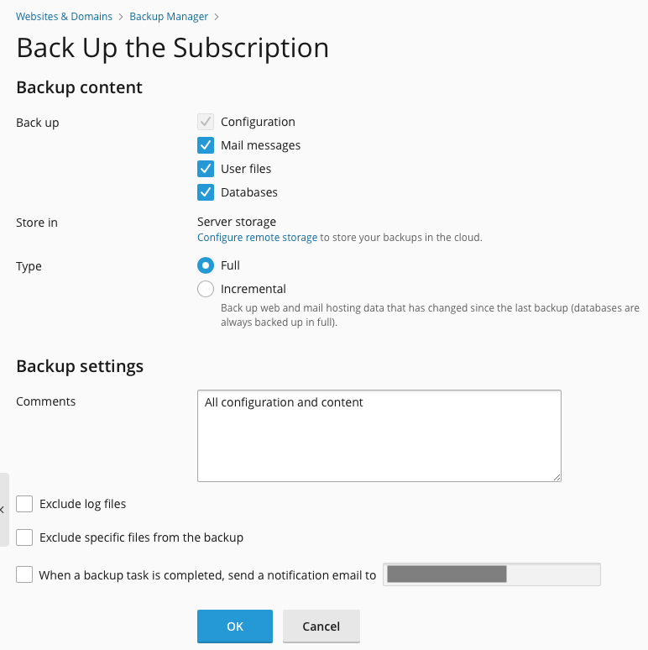Image resolution: width=648 pixels, height=650 pixels.
Task: Go to Websites & Domains breadcrumb
Action: (64, 16)
